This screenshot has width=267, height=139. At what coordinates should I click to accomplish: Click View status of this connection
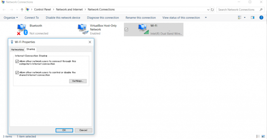[181, 18]
